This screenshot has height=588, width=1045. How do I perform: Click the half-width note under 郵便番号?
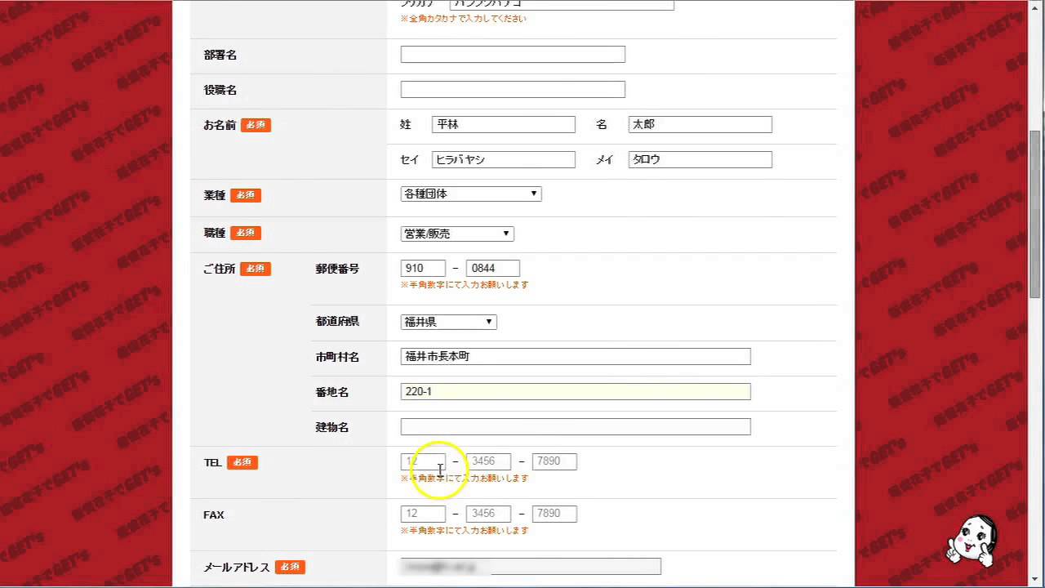(465, 285)
